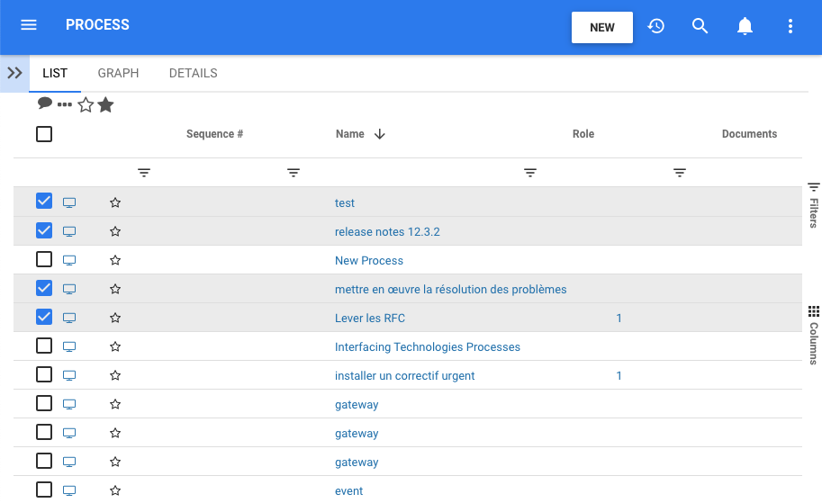Star the New Process row
822x503 pixels.
tap(115, 260)
